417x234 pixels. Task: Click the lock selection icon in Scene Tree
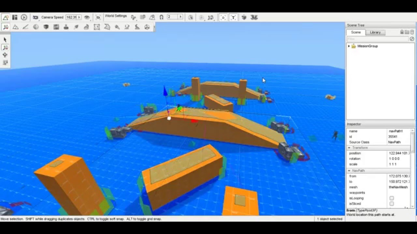[x=402, y=32]
